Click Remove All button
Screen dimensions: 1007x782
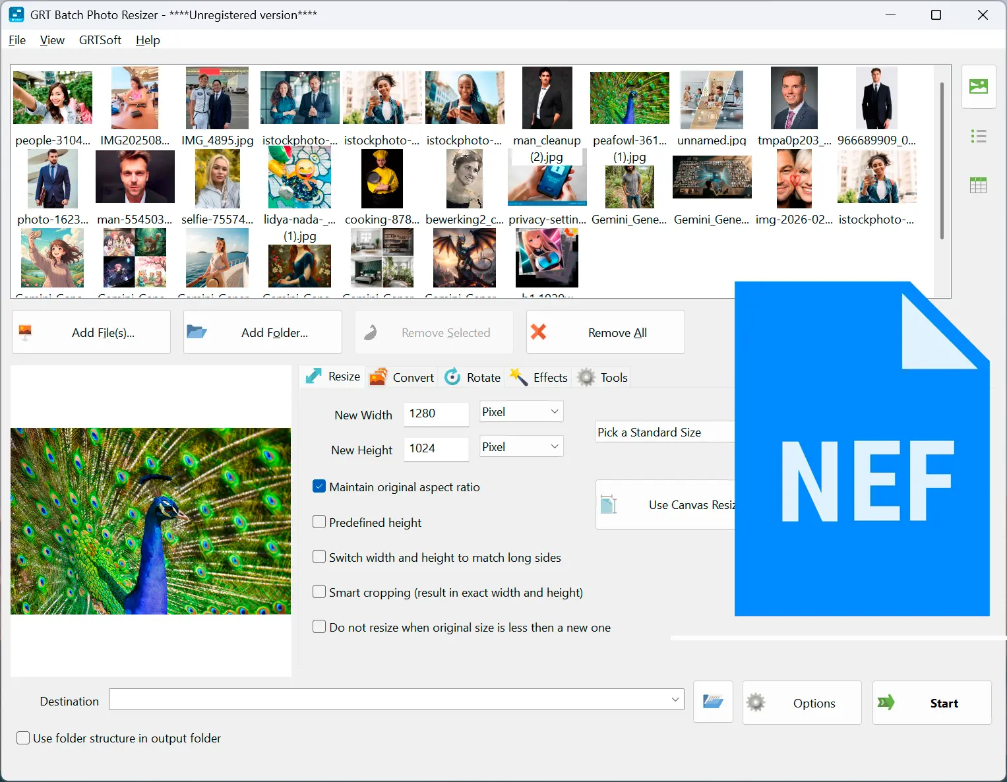click(x=606, y=332)
